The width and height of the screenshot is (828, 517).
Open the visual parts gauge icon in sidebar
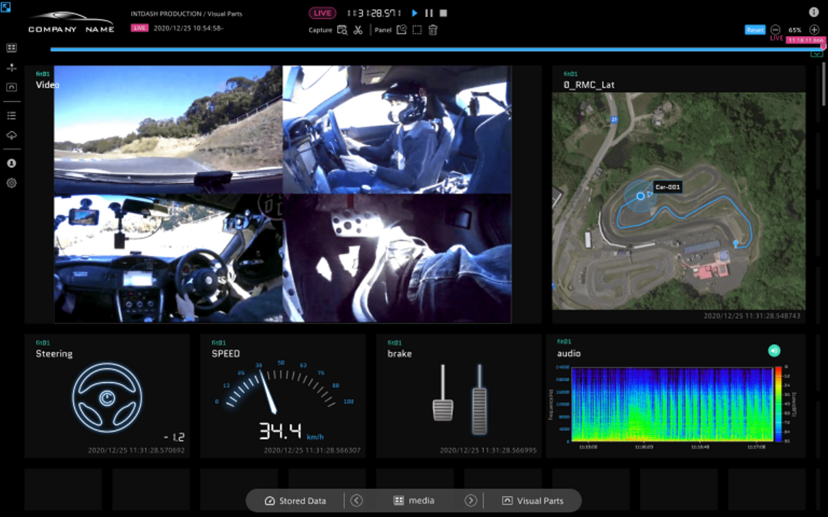(11, 87)
